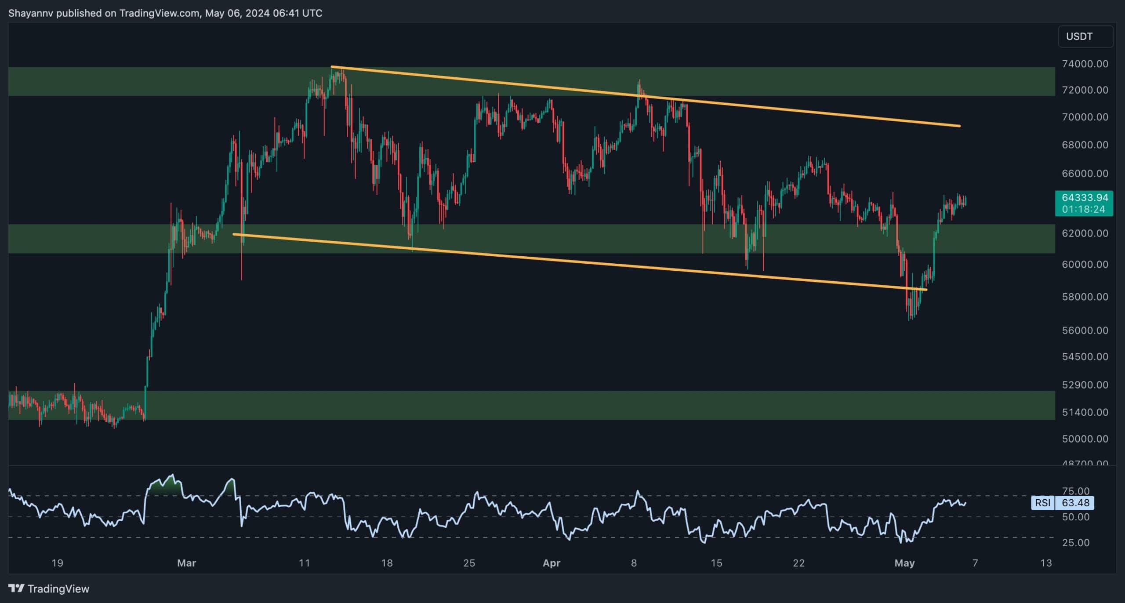This screenshot has width=1125, height=603.
Task: Click the RSI scale value 50.00
Action: coord(1075,517)
